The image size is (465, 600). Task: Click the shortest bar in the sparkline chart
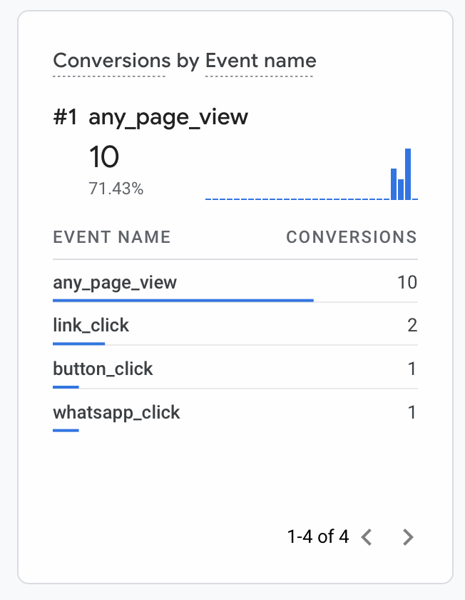coord(401,189)
